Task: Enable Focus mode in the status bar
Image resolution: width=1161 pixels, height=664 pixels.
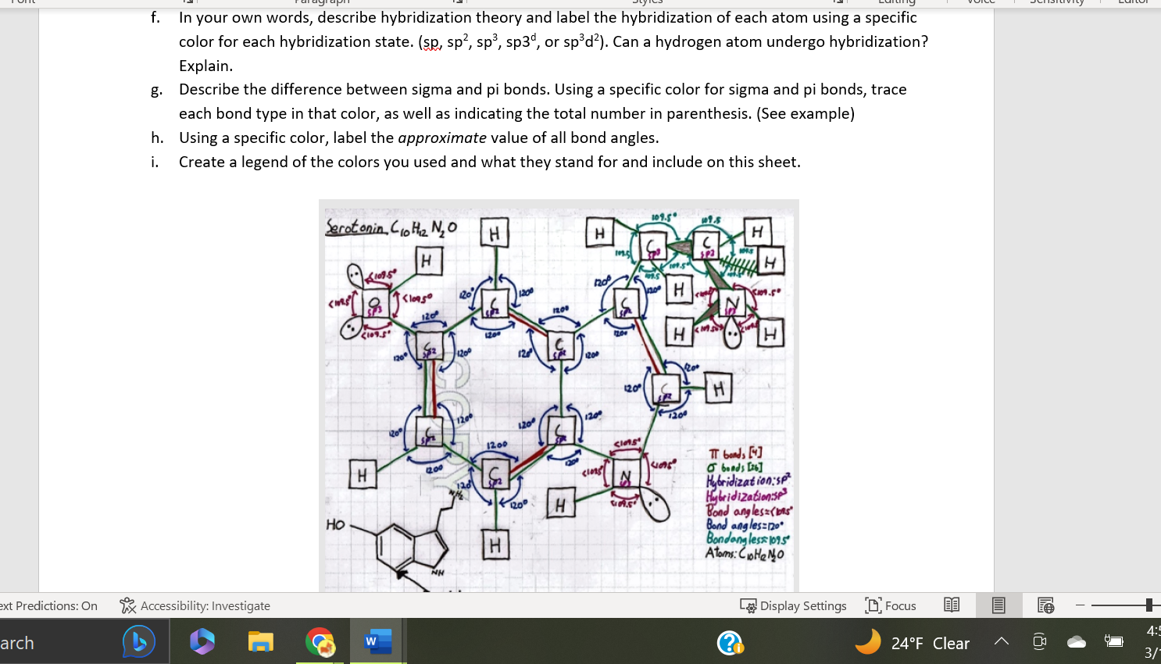Action: coord(891,605)
